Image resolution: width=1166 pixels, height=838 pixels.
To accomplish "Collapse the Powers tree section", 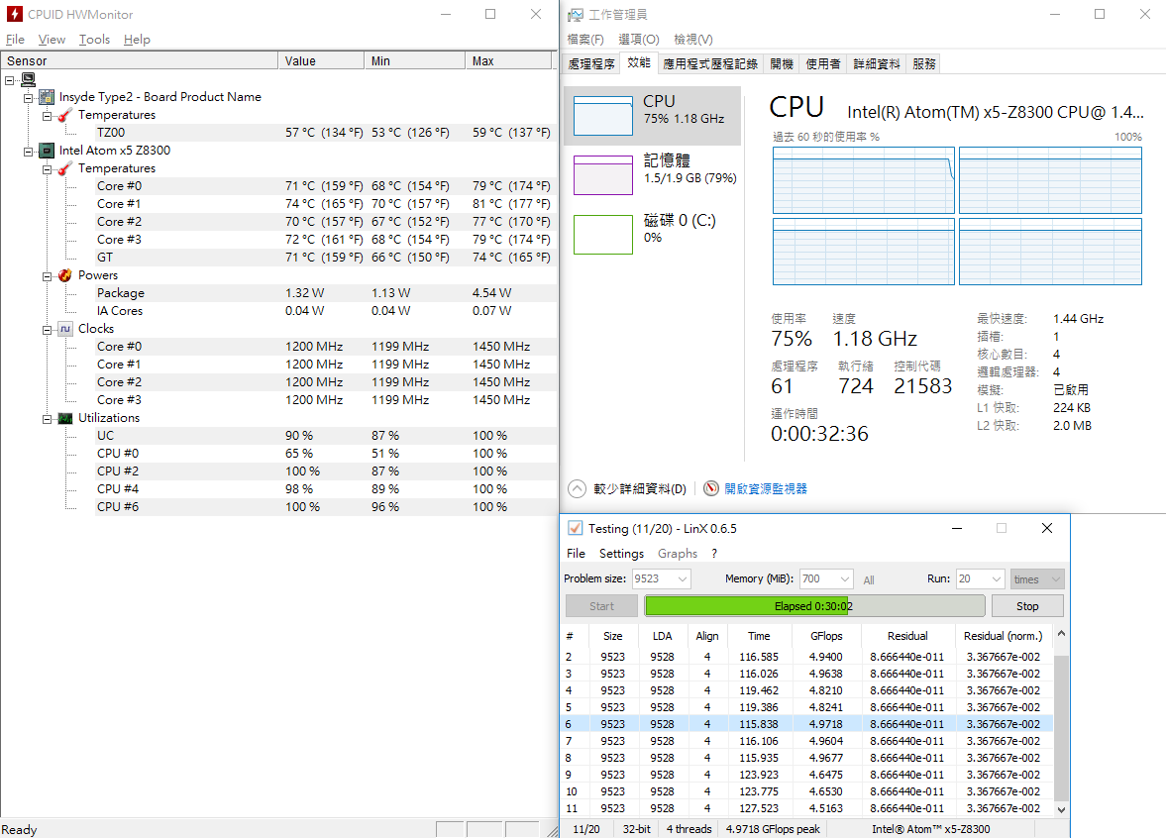I will tap(47, 275).
